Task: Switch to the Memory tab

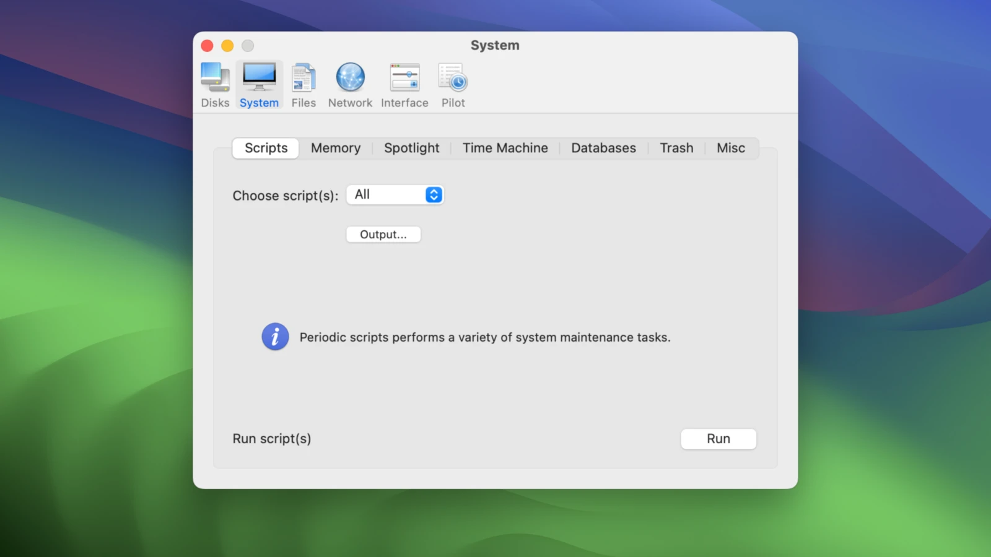Action: point(335,148)
